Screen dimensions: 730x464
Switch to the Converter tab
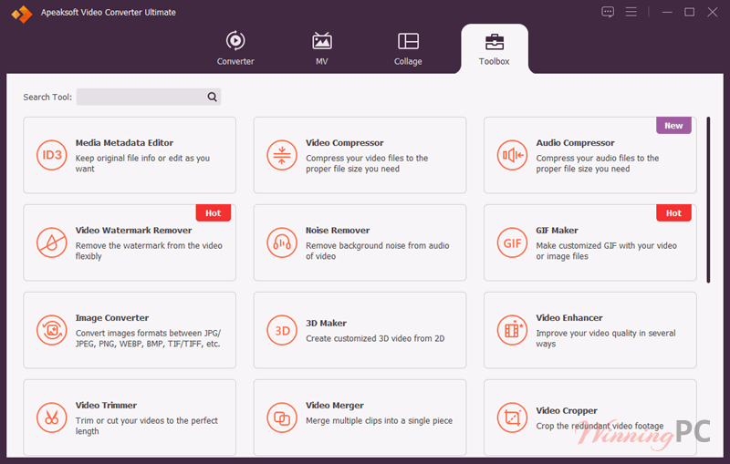235,48
